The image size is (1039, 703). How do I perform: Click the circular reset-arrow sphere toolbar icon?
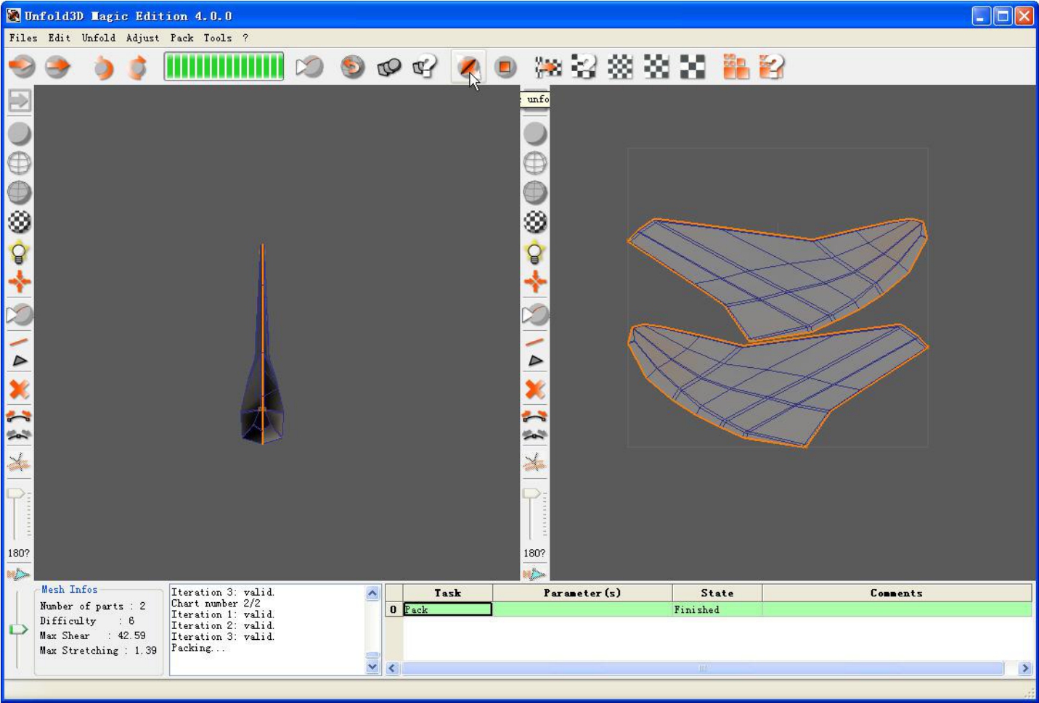coord(353,67)
